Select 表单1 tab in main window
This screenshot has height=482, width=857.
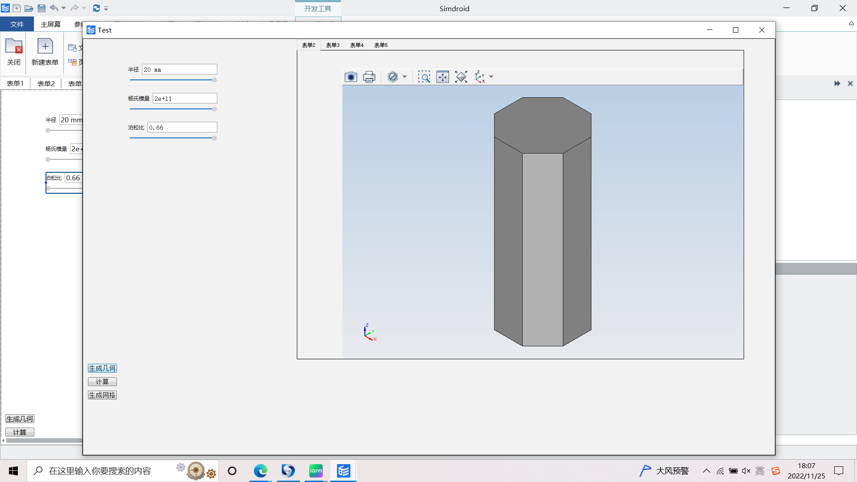coord(15,83)
